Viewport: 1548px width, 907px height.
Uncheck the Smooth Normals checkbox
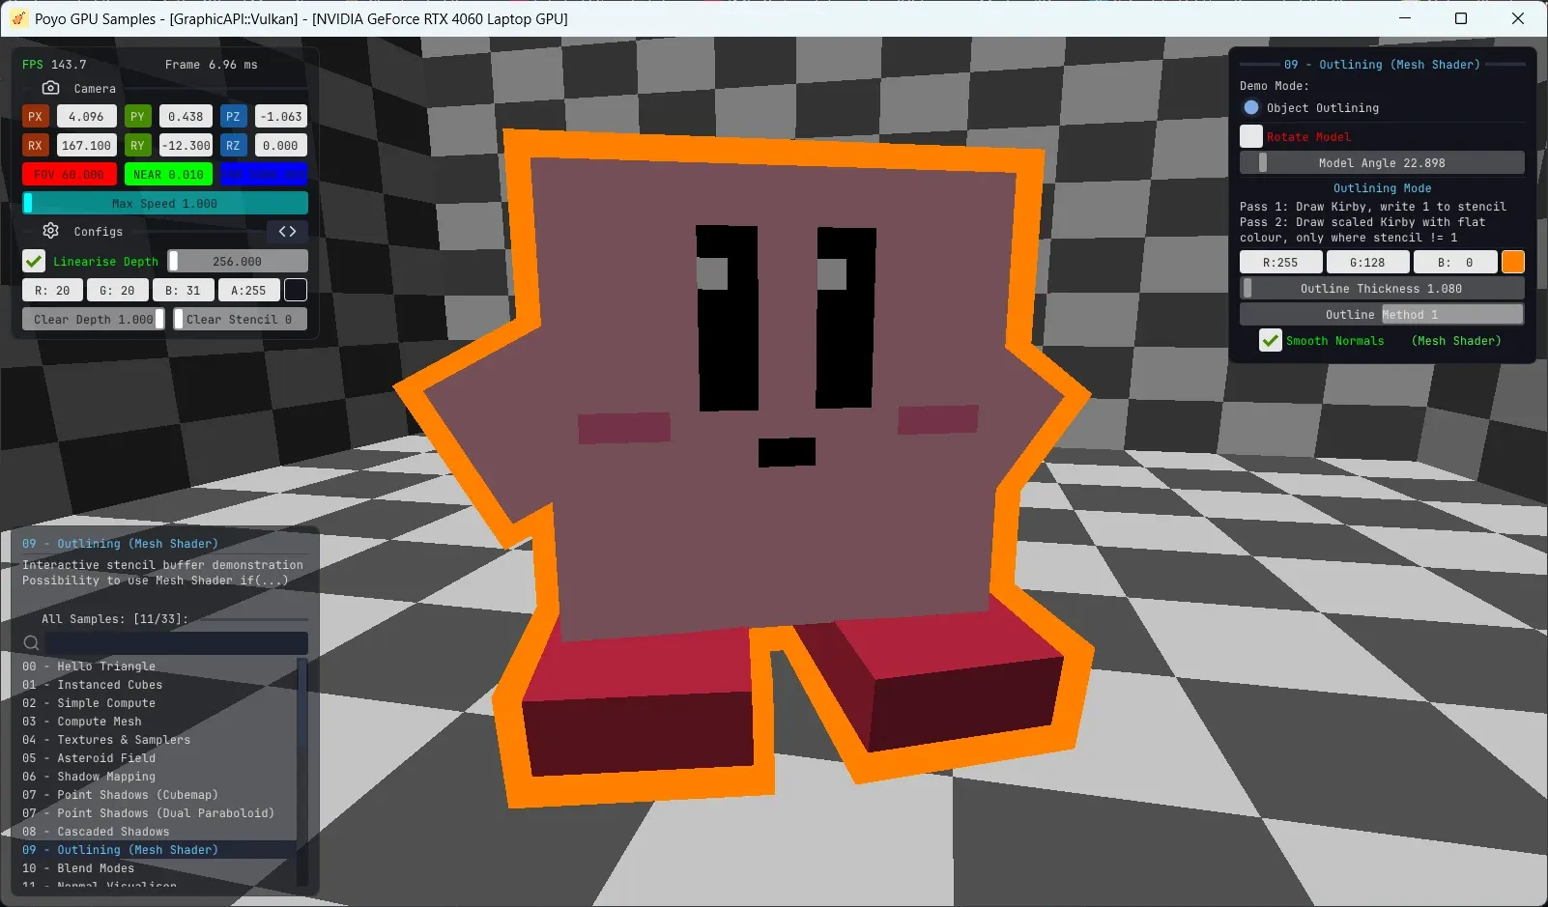(1271, 341)
